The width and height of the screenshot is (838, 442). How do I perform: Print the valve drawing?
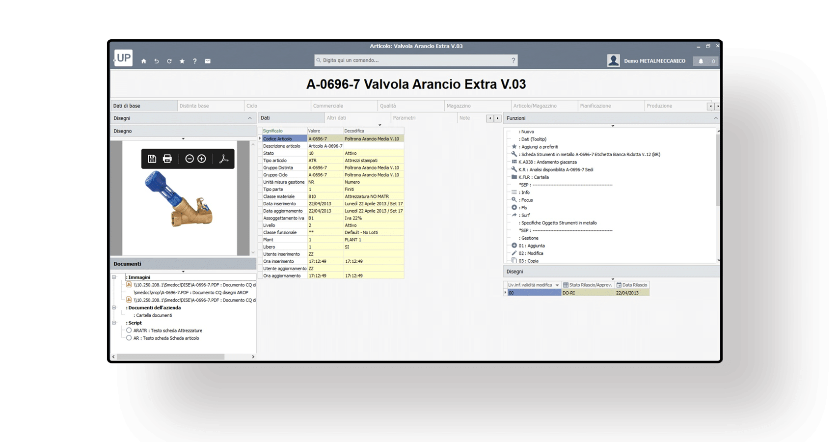point(167,159)
